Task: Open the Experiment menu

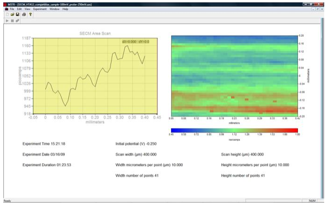Action: pyautogui.click(x=40, y=9)
